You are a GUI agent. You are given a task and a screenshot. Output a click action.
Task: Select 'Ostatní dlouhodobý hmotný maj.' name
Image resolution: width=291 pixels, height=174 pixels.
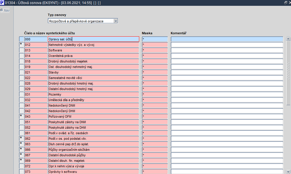click(x=94, y=89)
